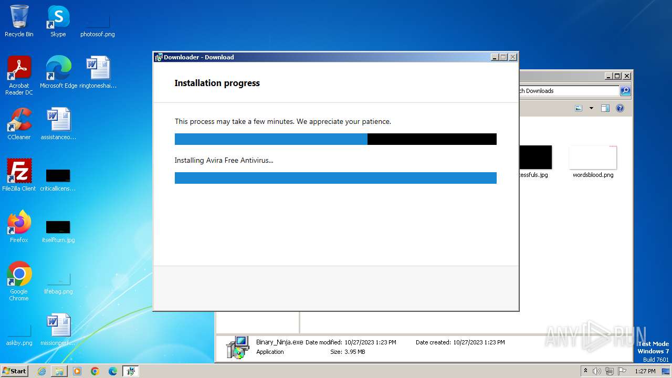The width and height of the screenshot is (672, 378).
Task: Click 'Installing Avira Free Antivirus...' status text
Action: click(224, 160)
